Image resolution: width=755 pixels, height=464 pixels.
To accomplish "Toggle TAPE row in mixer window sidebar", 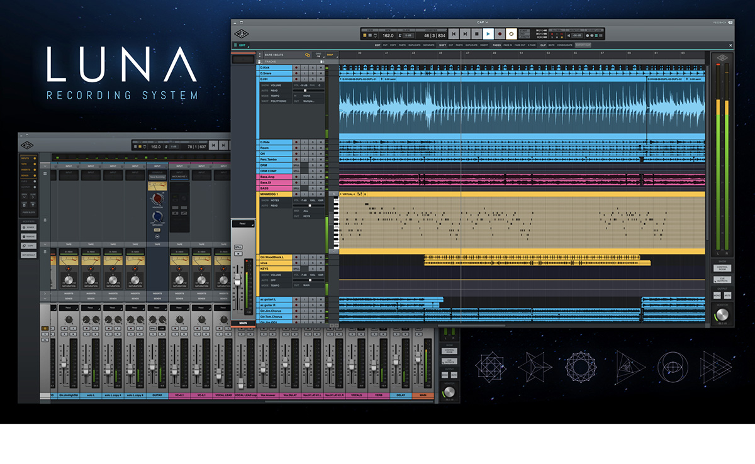I will click(x=28, y=164).
